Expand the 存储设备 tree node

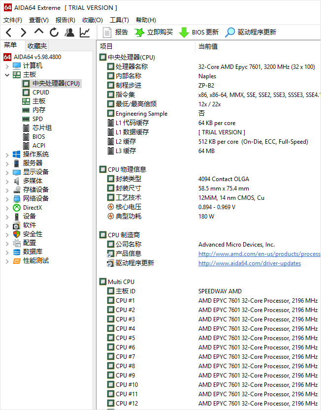(x=7, y=190)
